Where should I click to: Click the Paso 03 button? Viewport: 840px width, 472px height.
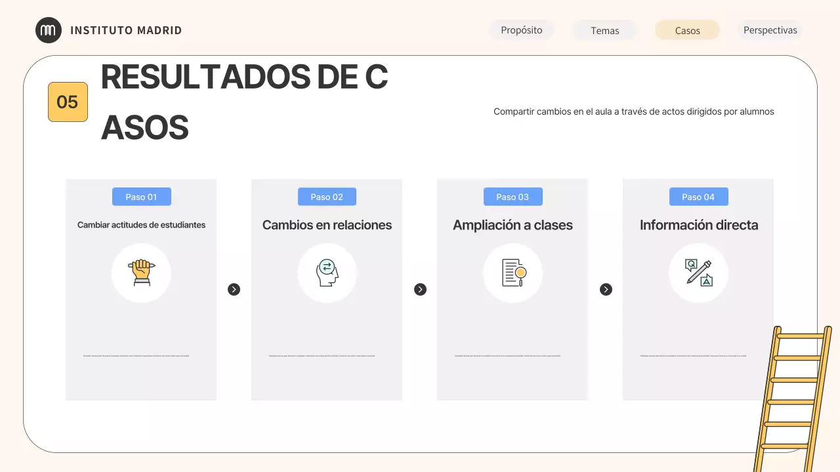click(513, 197)
